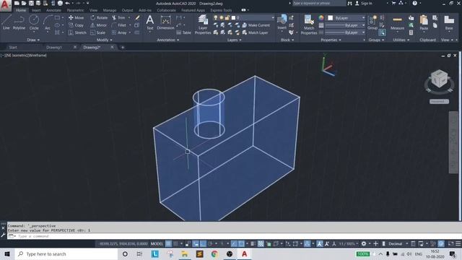462x260 pixels.
Task: Expand the Modify panel
Action: click(104, 40)
